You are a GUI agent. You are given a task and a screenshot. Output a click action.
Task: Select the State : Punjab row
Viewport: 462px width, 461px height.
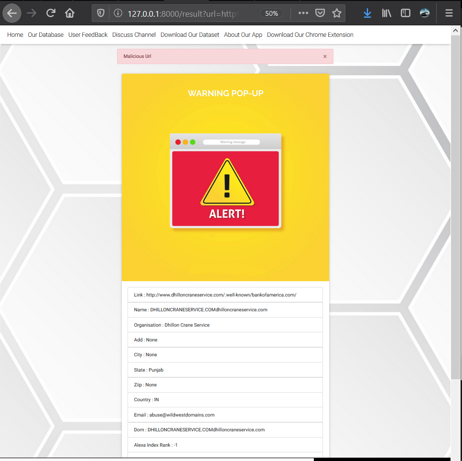(225, 370)
